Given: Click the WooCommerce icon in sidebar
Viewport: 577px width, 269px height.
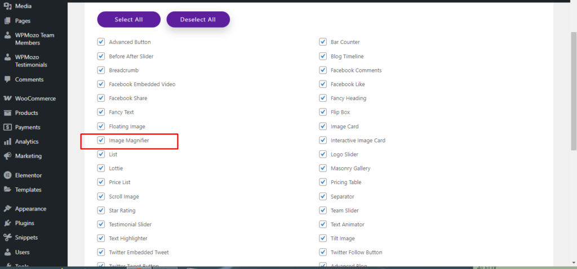Looking at the screenshot, I should 7,98.
